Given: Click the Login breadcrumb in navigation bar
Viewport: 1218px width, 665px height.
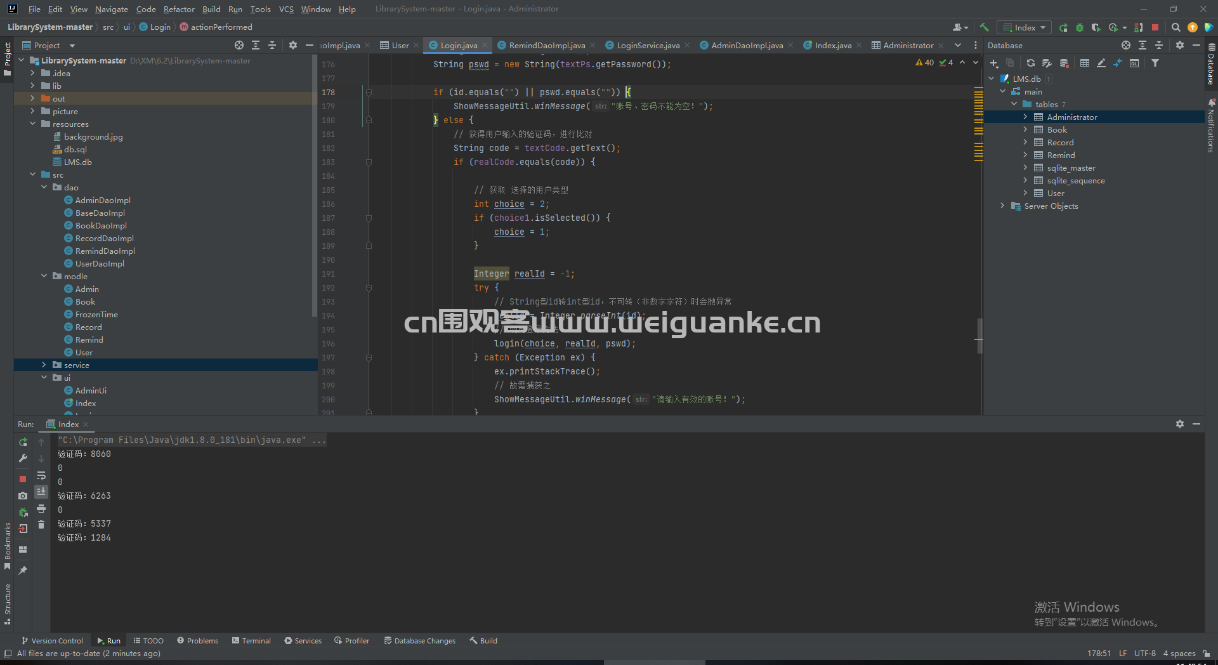Looking at the screenshot, I should pyautogui.click(x=155, y=27).
